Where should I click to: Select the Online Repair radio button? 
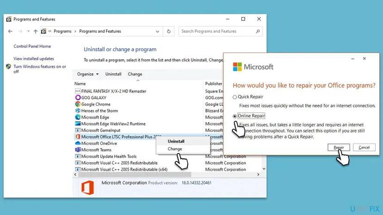coord(235,116)
